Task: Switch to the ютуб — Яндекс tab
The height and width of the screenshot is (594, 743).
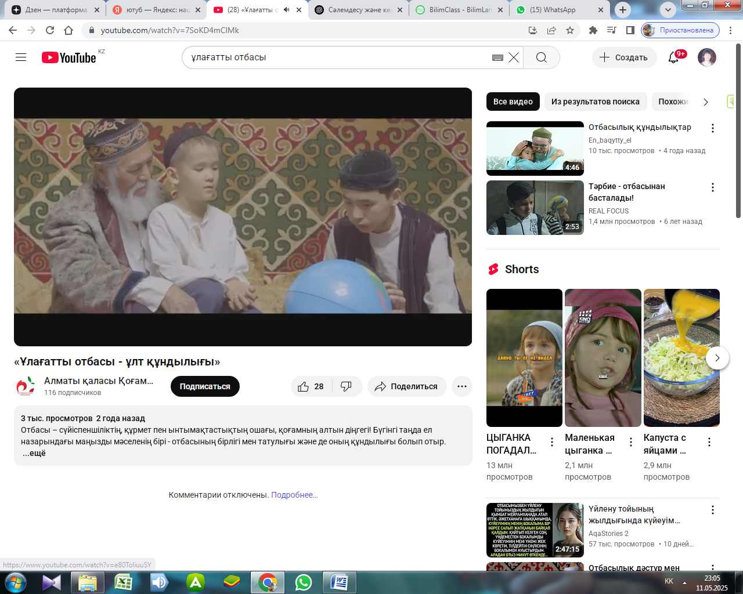Action: pos(157,10)
